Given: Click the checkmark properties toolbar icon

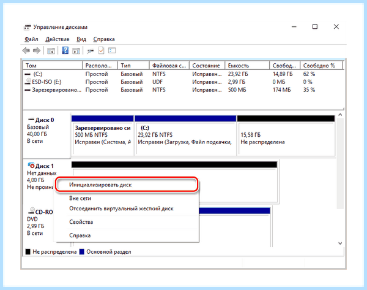Looking at the screenshot, I should (101, 50).
